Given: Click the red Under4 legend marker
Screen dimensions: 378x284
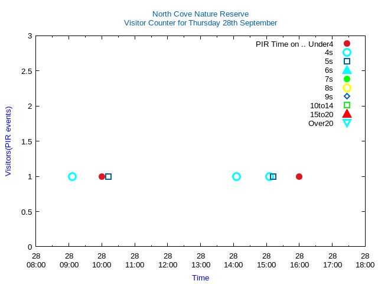Looking at the screenshot, I should [347, 44].
